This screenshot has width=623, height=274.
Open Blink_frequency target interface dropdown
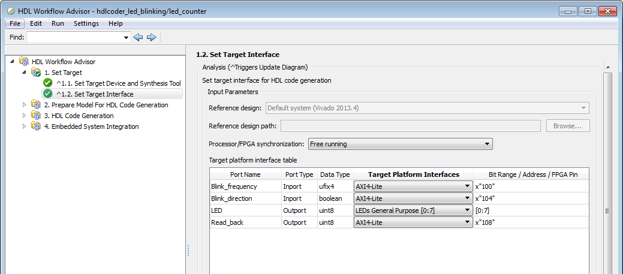[x=413, y=186]
